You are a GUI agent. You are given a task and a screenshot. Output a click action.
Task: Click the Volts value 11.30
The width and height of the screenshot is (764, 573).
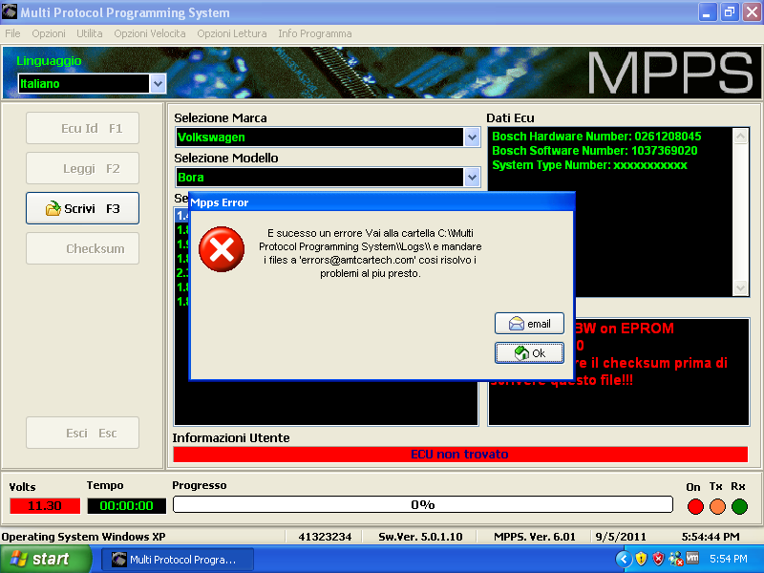tap(45, 506)
